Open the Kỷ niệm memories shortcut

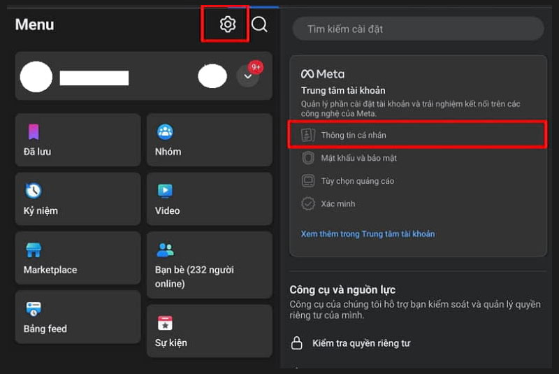[x=77, y=199]
